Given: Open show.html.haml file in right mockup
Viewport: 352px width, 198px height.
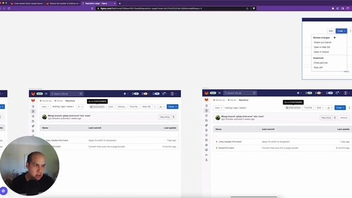Looking at the screenshot, I should pyautogui.click(x=226, y=148).
